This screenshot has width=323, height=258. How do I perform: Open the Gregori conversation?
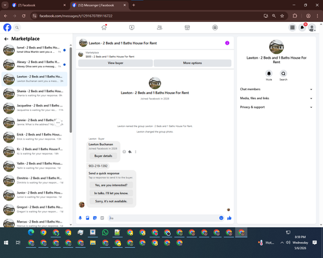[x=34, y=210]
